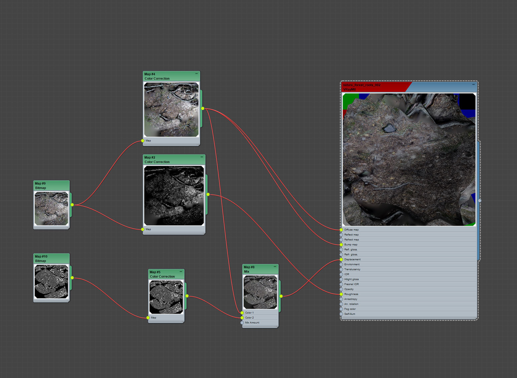Screen dimensions: 517x378
Task: Collapse the Map #4 Color Correction node
Action: click(196, 74)
